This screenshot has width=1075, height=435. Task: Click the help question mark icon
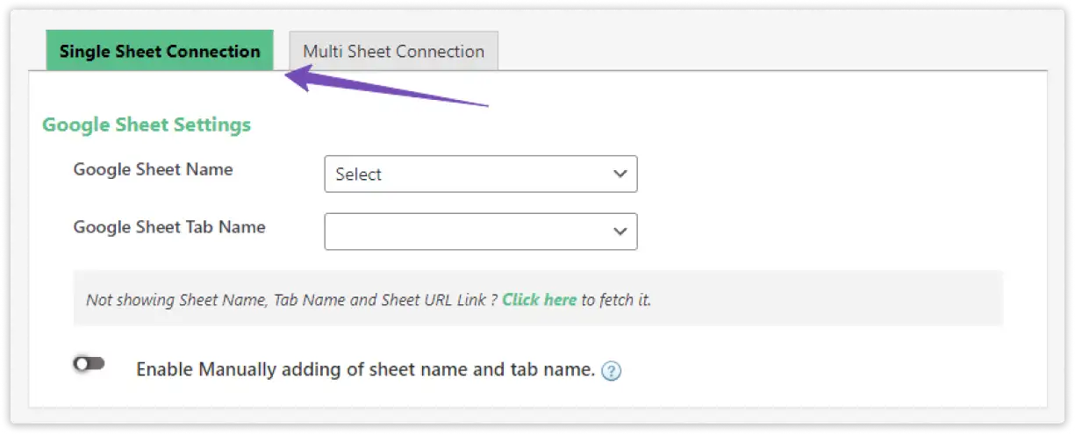point(612,371)
